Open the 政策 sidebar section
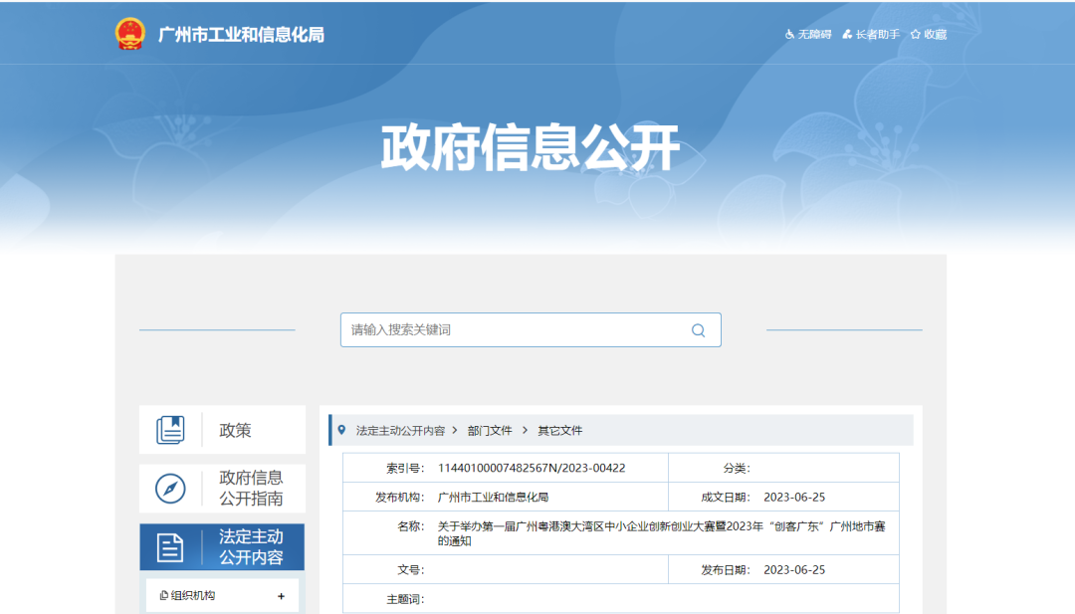The width and height of the screenshot is (1075, 614). pyautogui.click(x=222, y=430)
